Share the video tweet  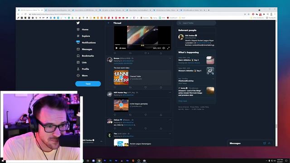[161, 53]
